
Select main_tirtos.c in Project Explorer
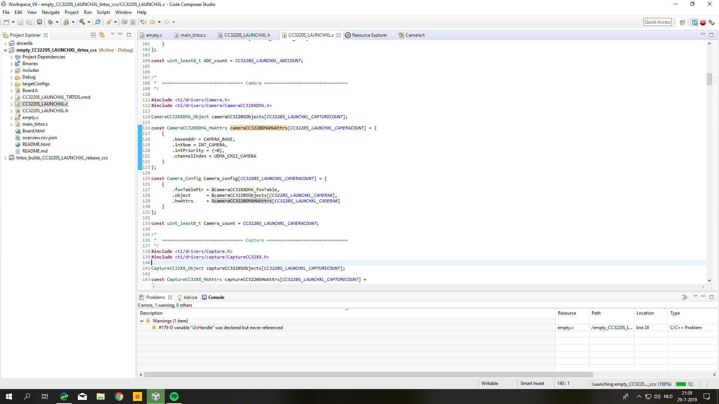coord(35,124)
